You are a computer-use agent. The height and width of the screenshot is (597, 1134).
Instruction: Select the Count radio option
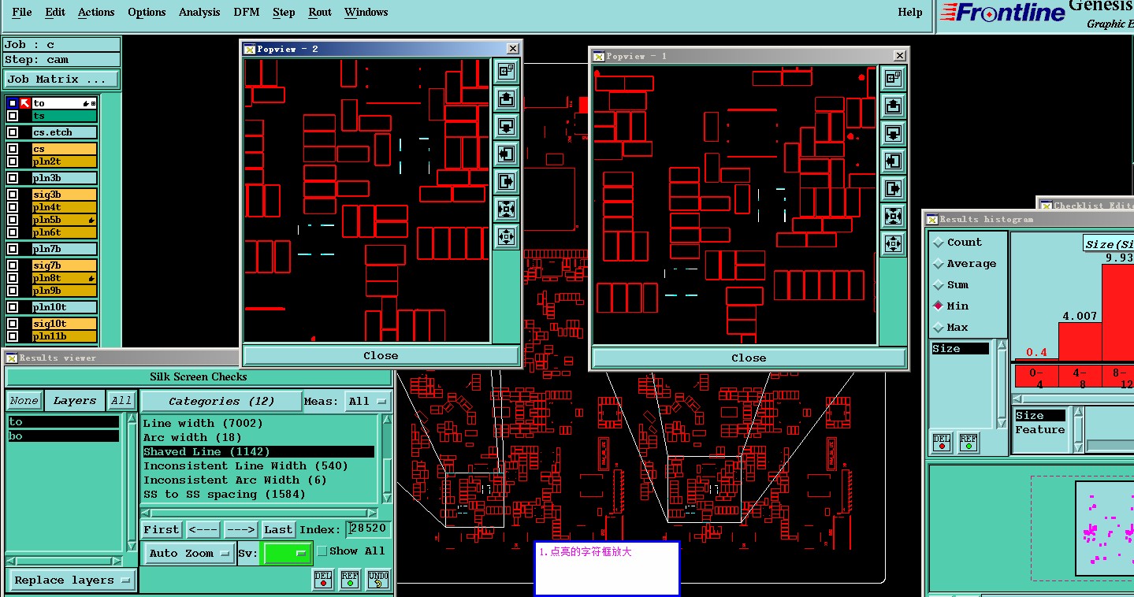pyautogui.click(x=939, y=243)
